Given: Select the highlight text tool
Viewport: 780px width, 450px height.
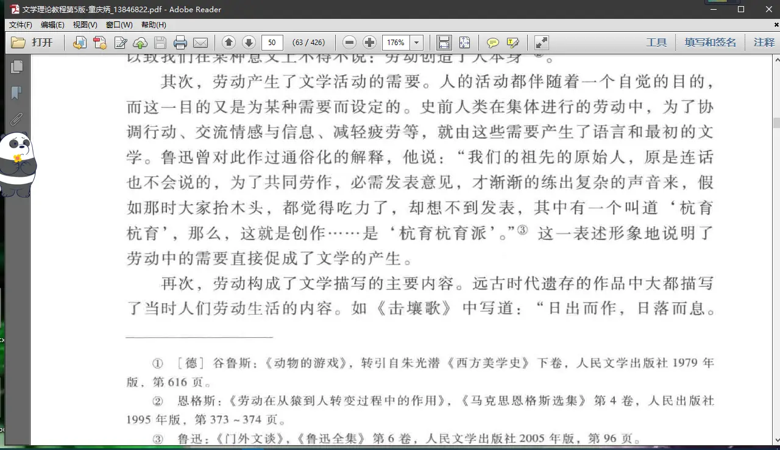Looking at the screenshot, I should 513,43.
